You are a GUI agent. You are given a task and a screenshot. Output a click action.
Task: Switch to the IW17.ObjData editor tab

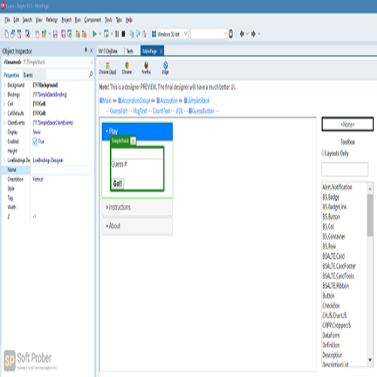pos(108,51)
